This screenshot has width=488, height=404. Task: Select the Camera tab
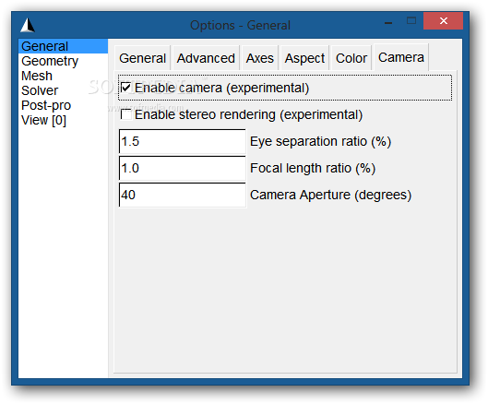401,57
